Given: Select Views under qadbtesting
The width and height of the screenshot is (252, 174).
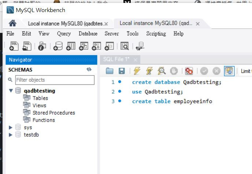Looking at the screenshot, I should click(40, 106).
